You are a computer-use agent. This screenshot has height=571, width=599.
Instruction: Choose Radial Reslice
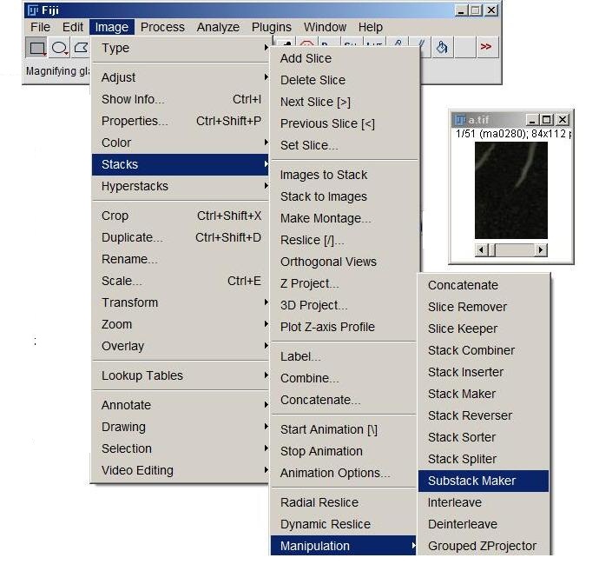coord(344,502)
